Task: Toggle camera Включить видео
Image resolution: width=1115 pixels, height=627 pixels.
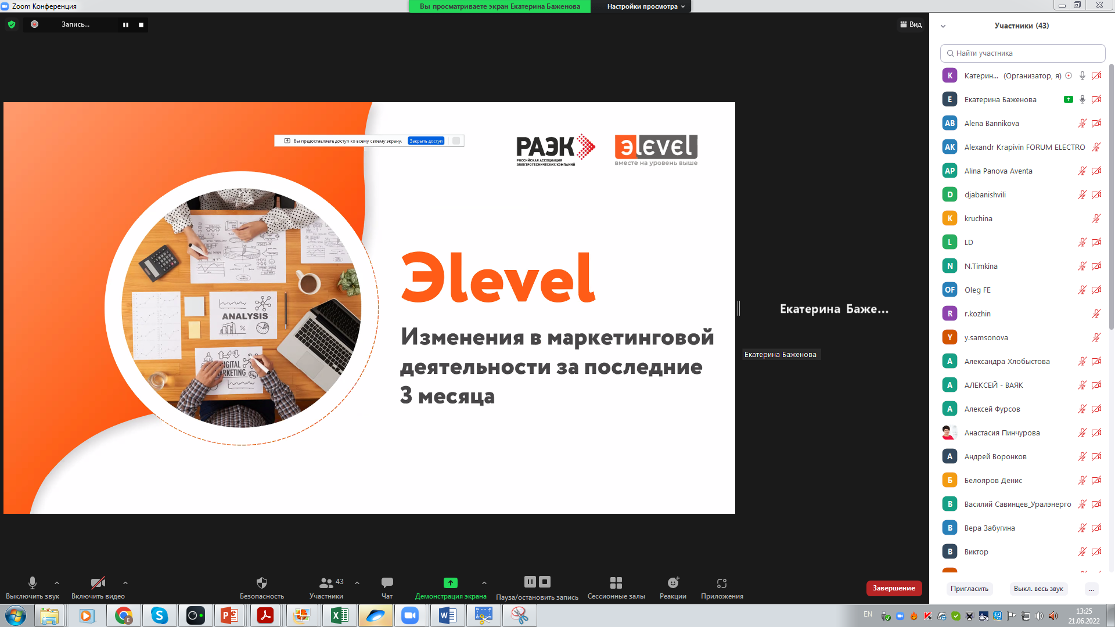Action: click(98, 588)
